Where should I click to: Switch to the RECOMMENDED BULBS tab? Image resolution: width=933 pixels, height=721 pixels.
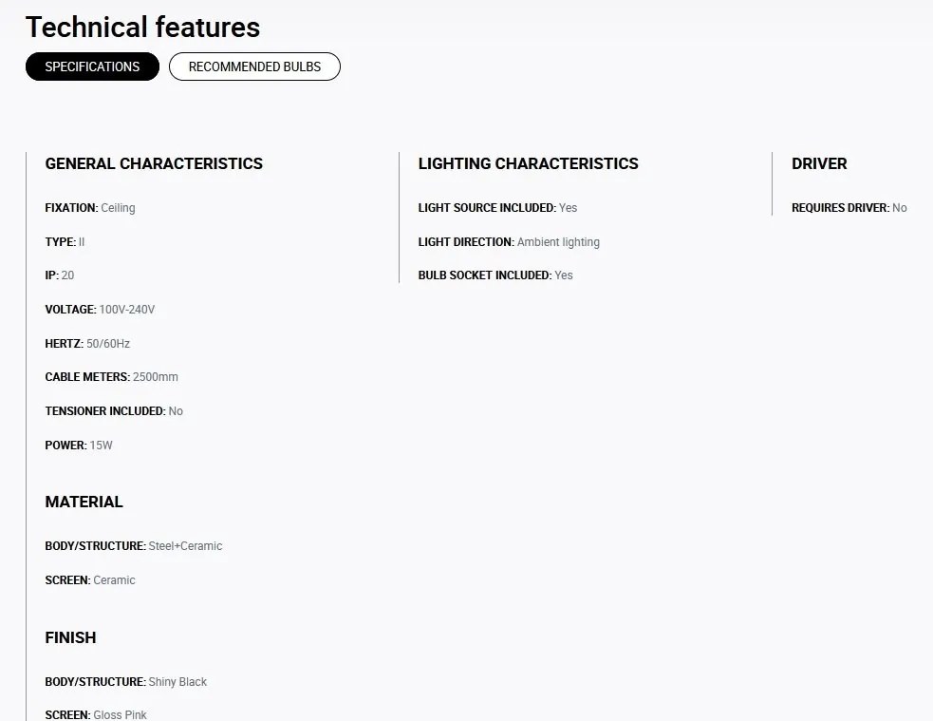[254, 66]
